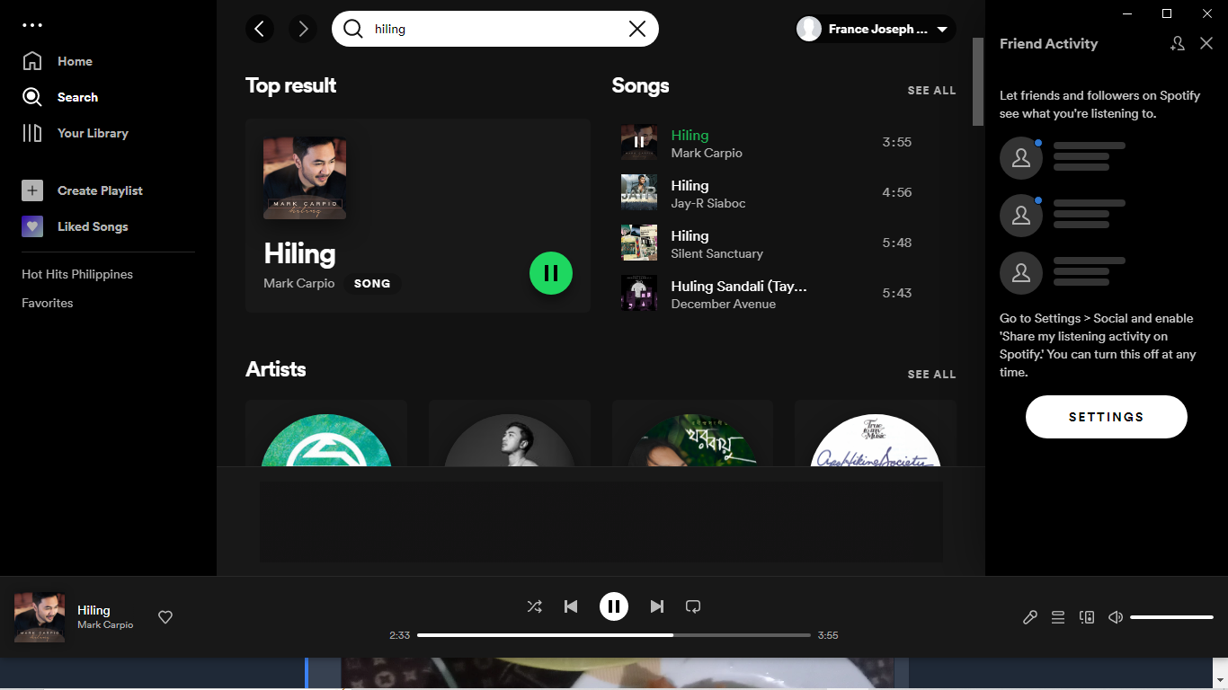Pause the top result Hiling song
This screenshot has width=1228, height=690.
click(x=551, y=273)
